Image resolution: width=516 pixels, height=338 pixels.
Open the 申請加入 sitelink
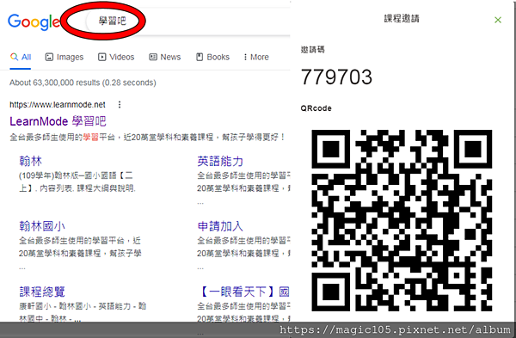point(220,226)
